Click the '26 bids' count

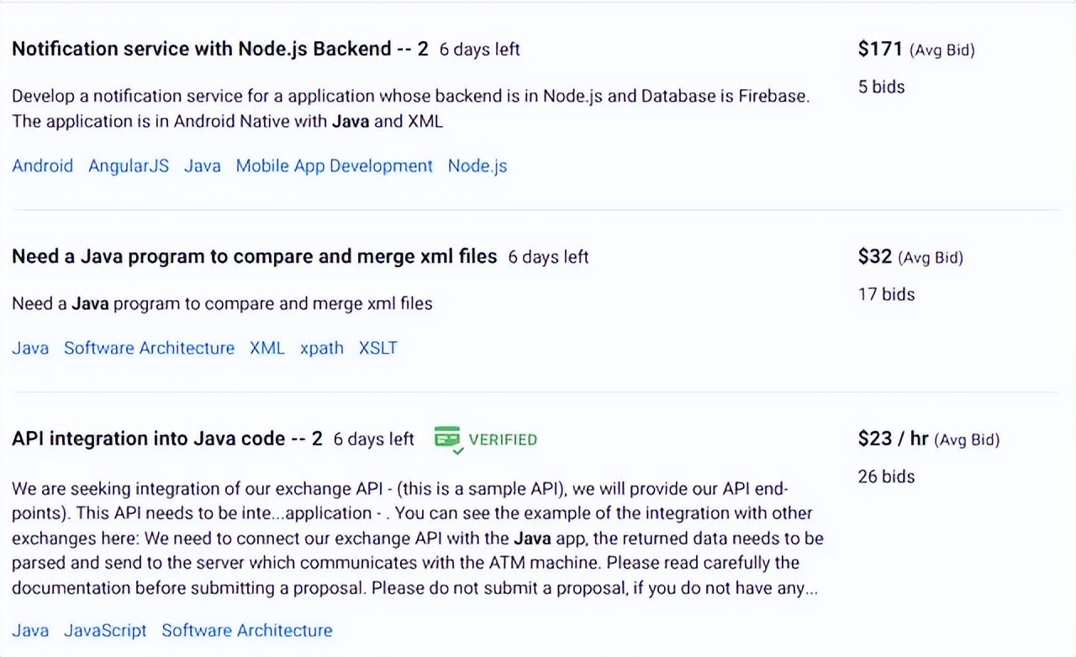tap(886, 476)
